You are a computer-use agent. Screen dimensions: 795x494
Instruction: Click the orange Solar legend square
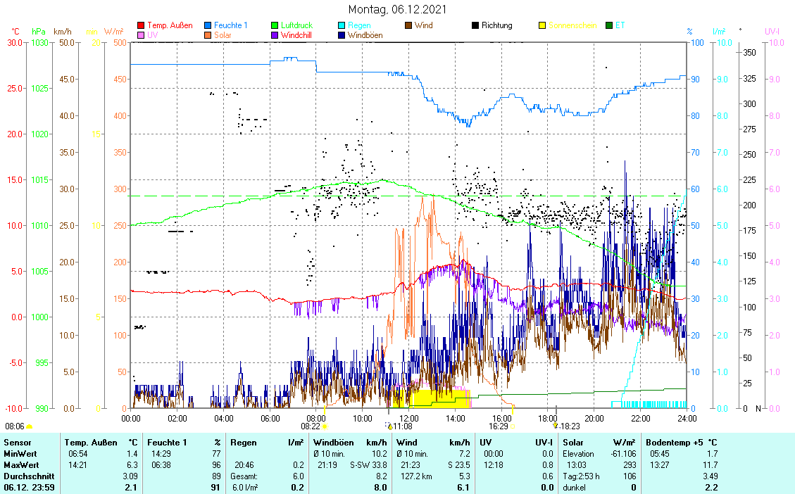208,34
